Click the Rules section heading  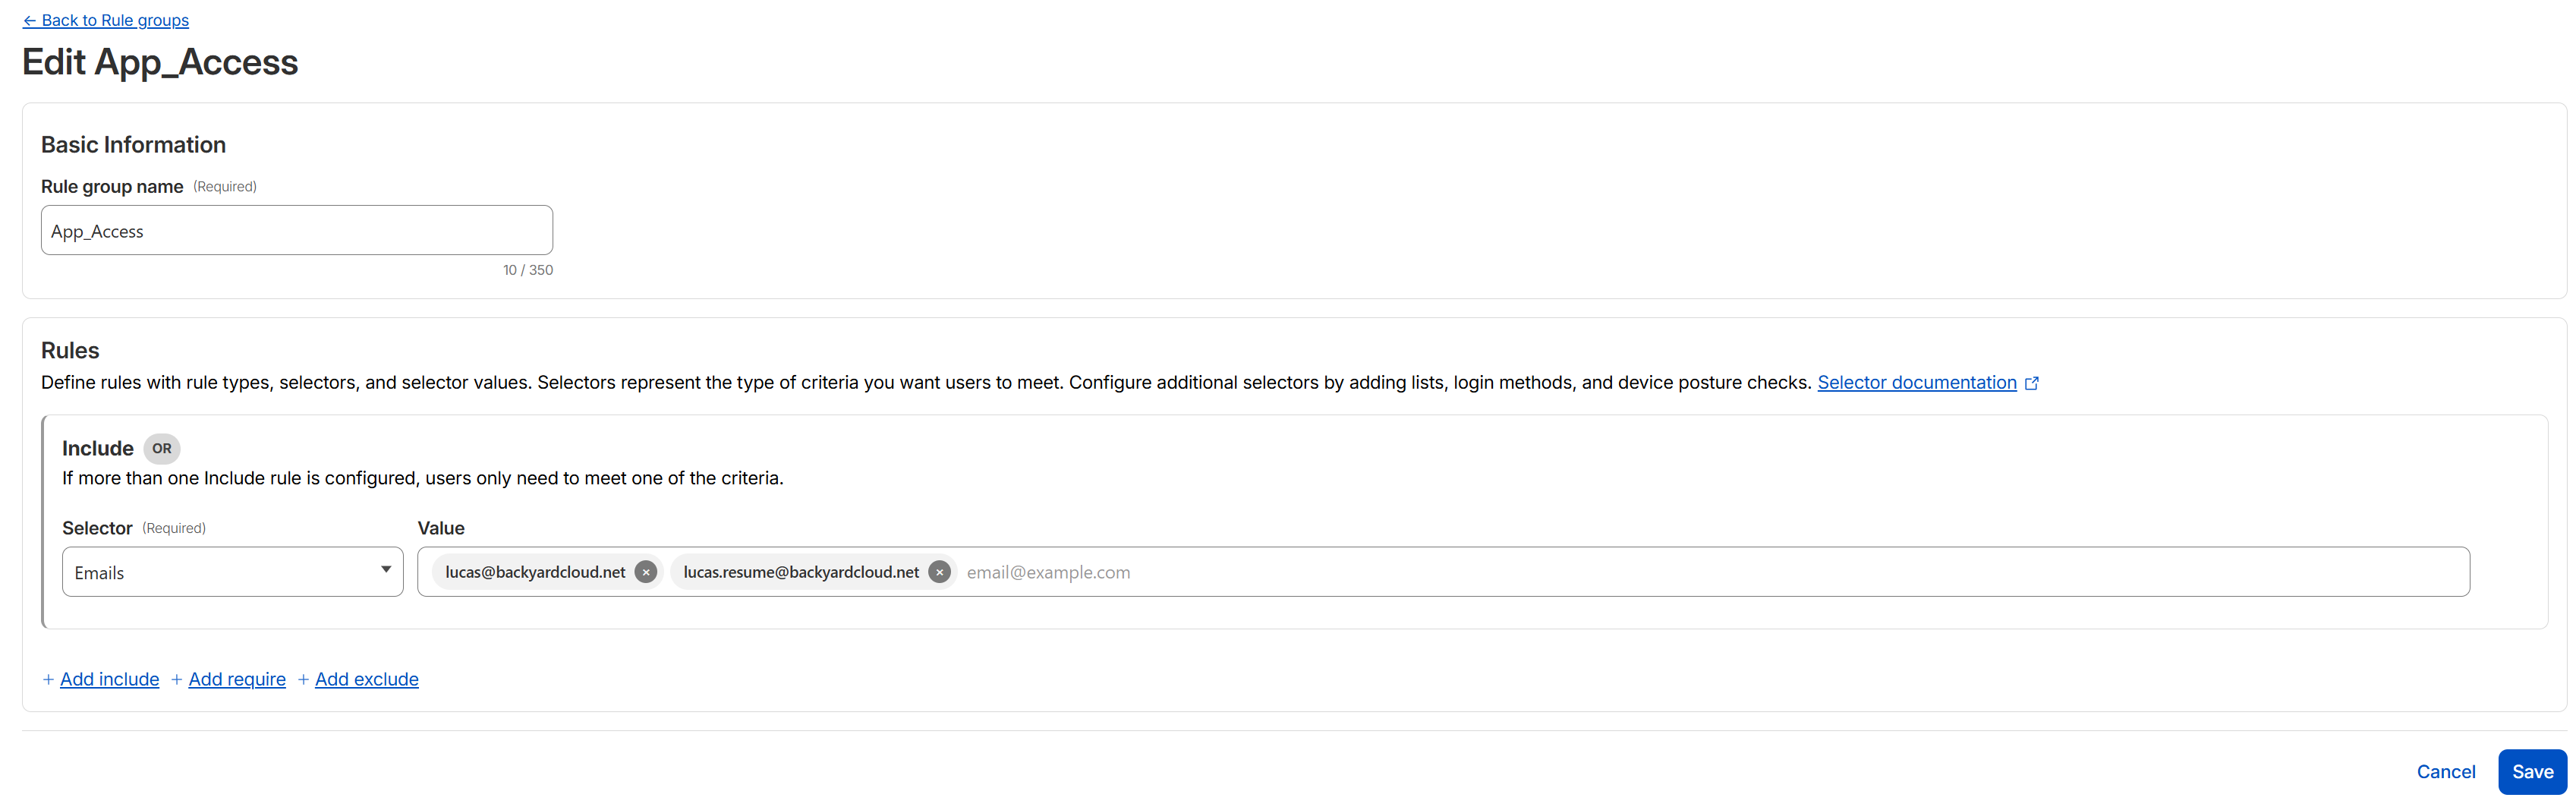(70, 351)
